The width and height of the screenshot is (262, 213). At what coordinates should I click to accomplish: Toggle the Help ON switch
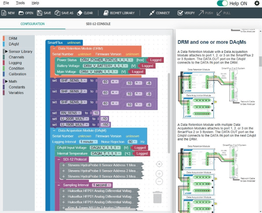coord(222,3)
